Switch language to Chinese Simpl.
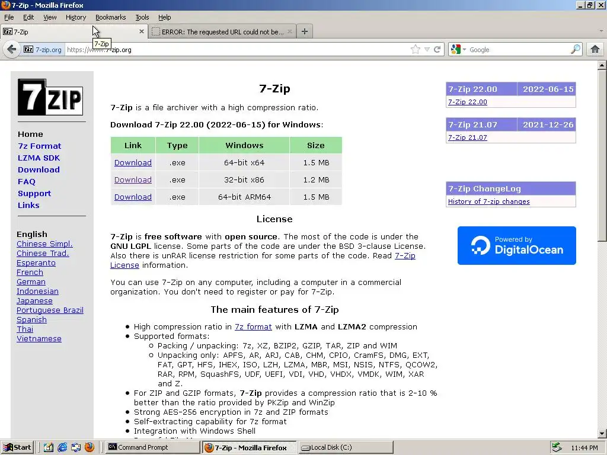 [x=44, y=244]
